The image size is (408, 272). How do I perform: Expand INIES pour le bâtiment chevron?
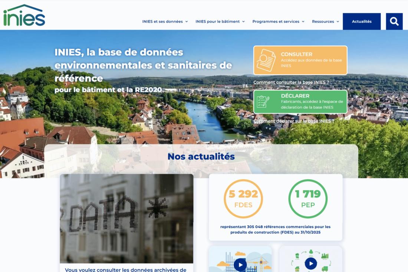(244, 22)
